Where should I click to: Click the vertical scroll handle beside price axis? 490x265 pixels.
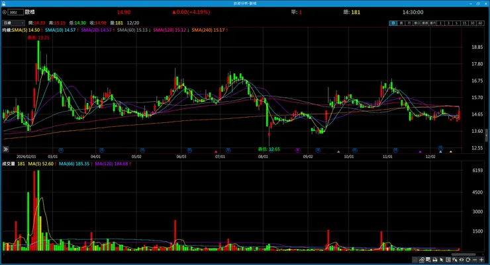coord(487,135)
